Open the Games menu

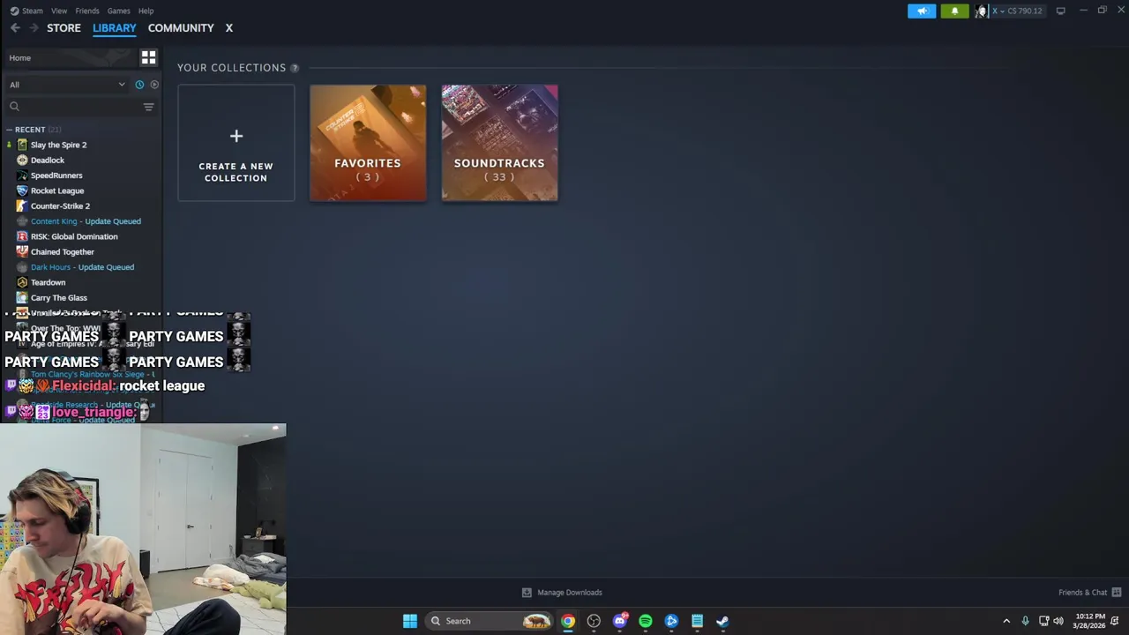point(118,11)
